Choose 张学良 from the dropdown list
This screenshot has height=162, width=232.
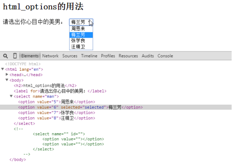pyautogui.click(x=81, y=41)
